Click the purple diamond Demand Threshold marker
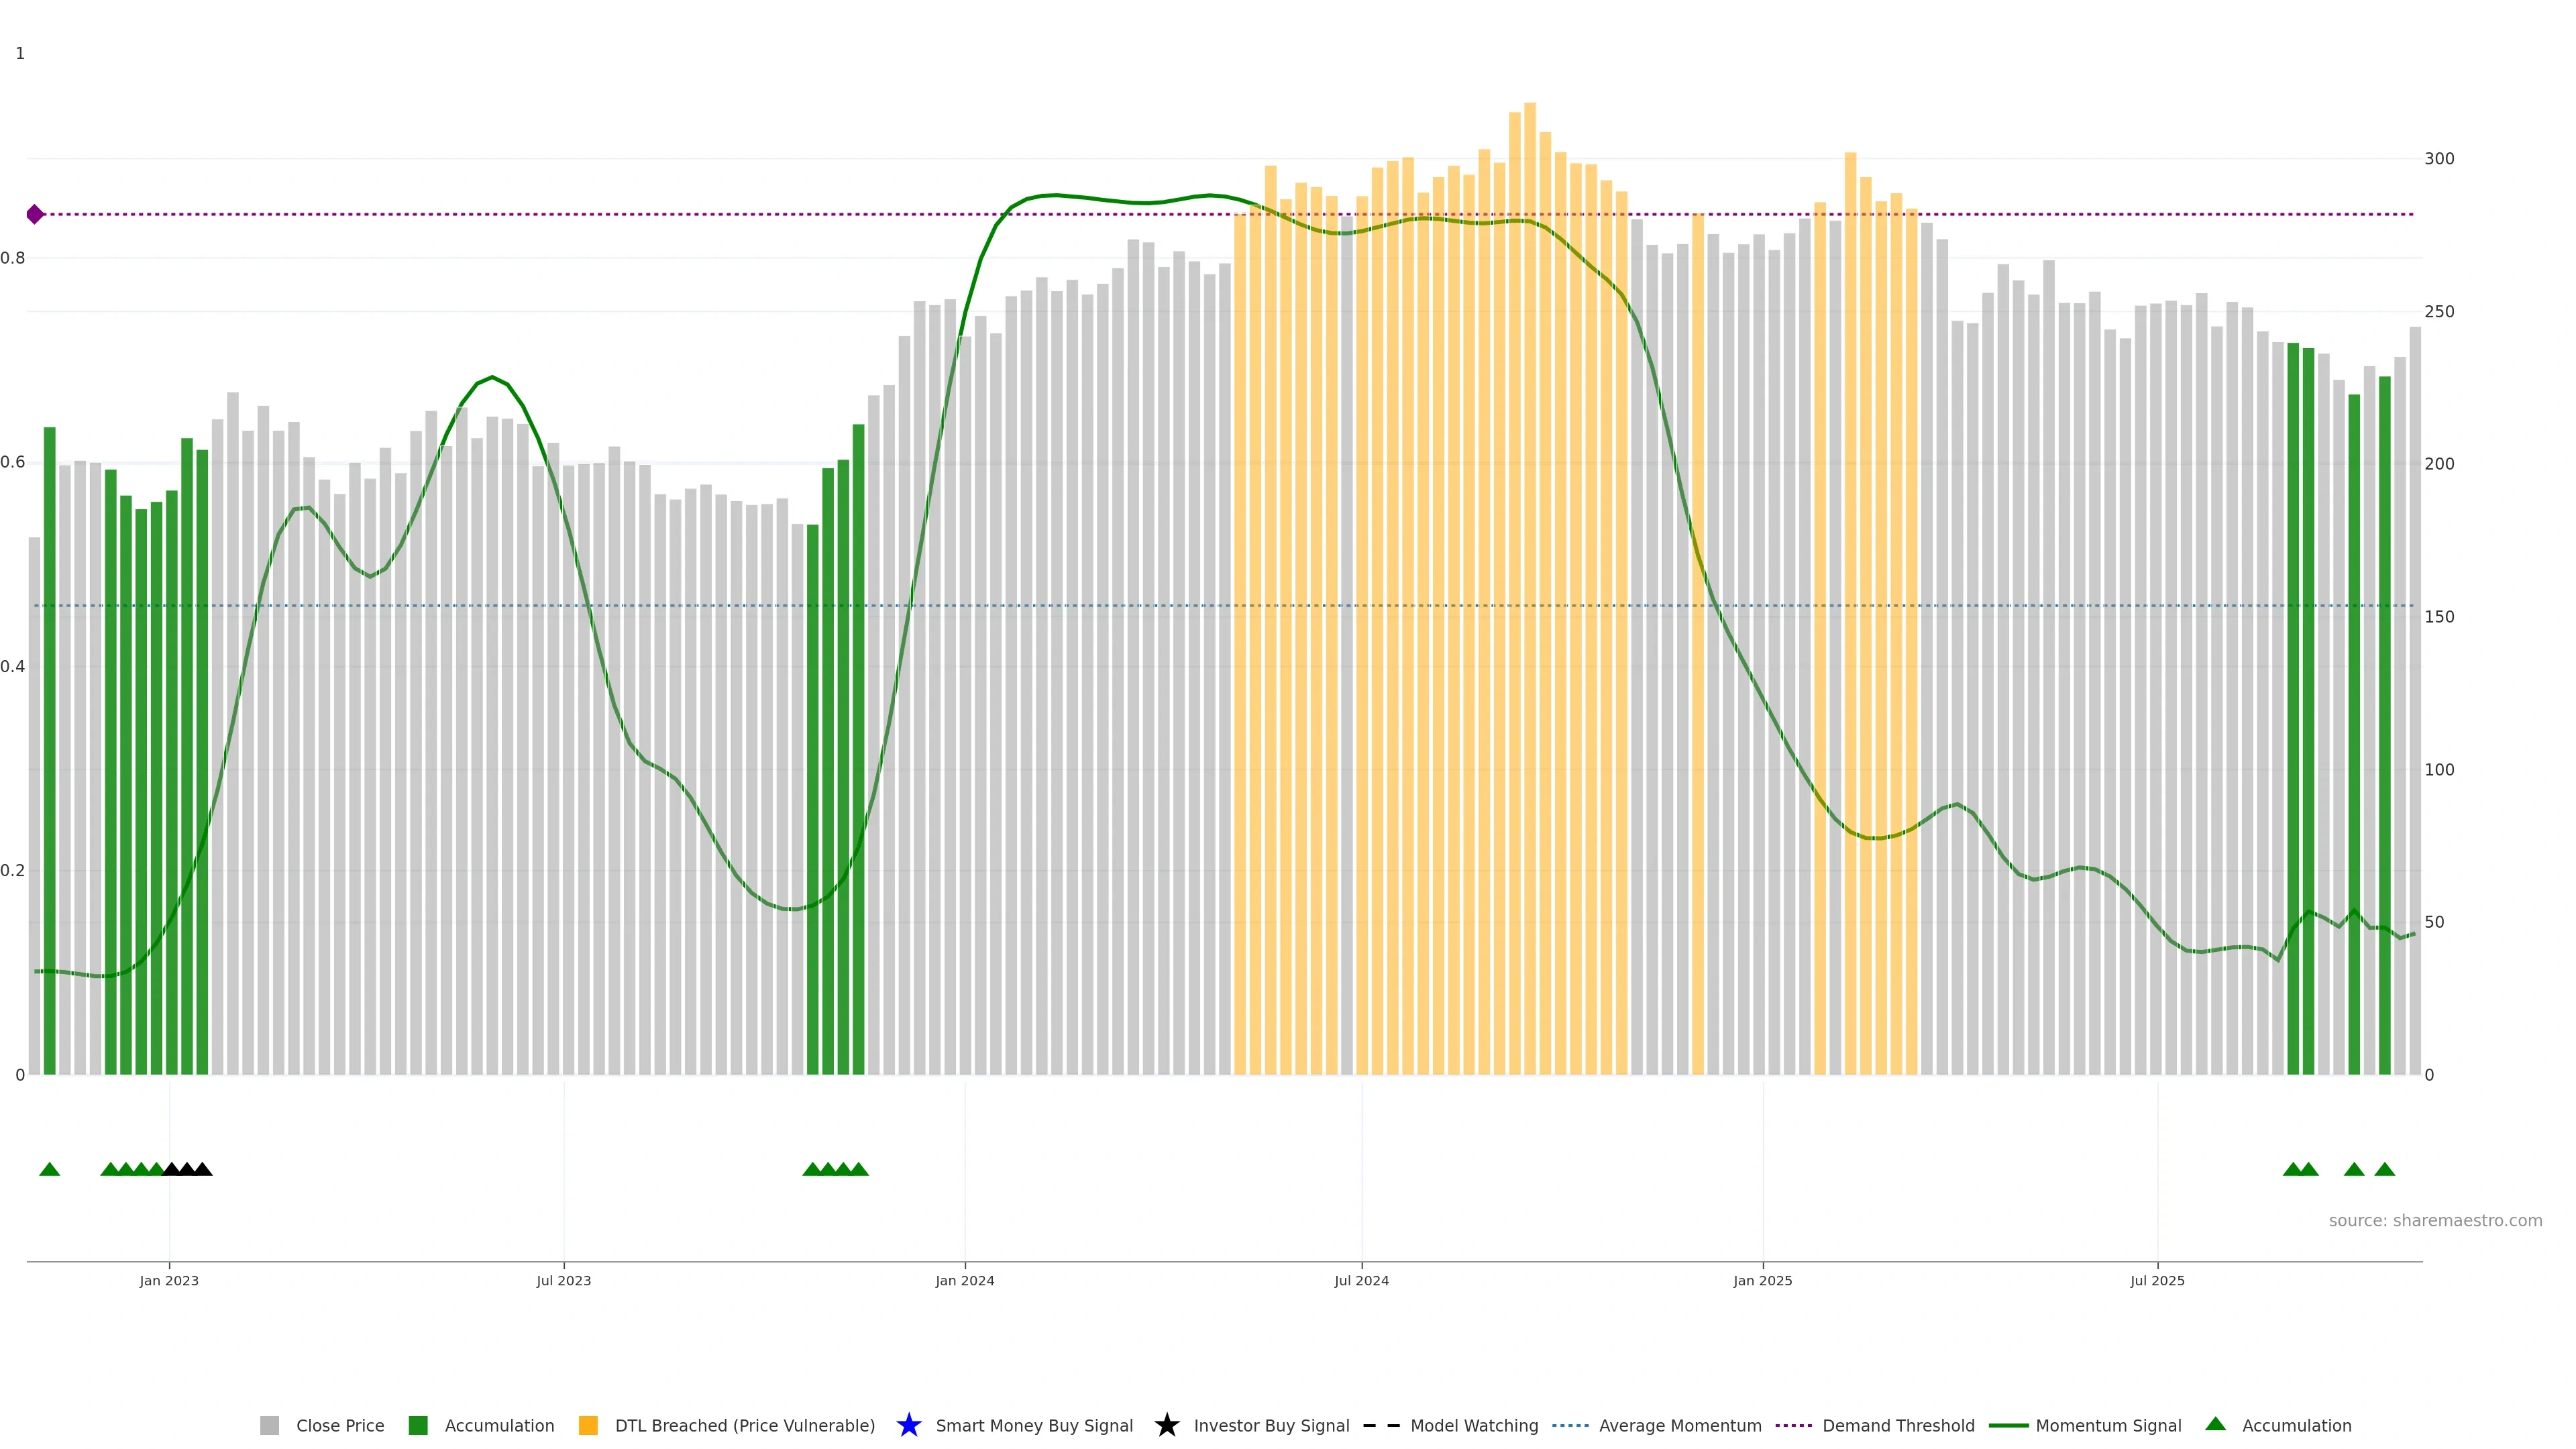This screenshot has width=2576, height=1449. [35, 214]
